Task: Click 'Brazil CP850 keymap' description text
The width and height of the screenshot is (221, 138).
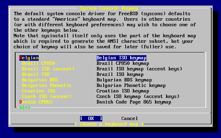Action: coord(123,63)
